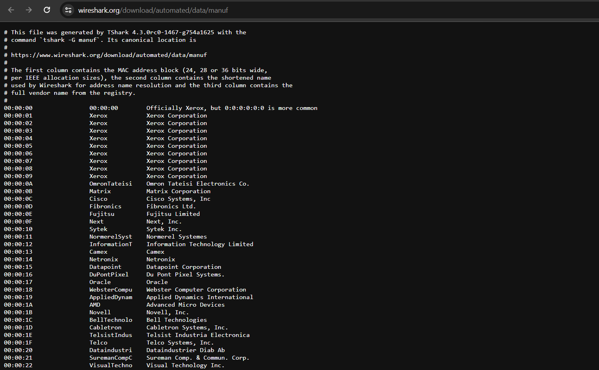
Task: Click the short name DuPontPixel
Action: tap(109, 274)
